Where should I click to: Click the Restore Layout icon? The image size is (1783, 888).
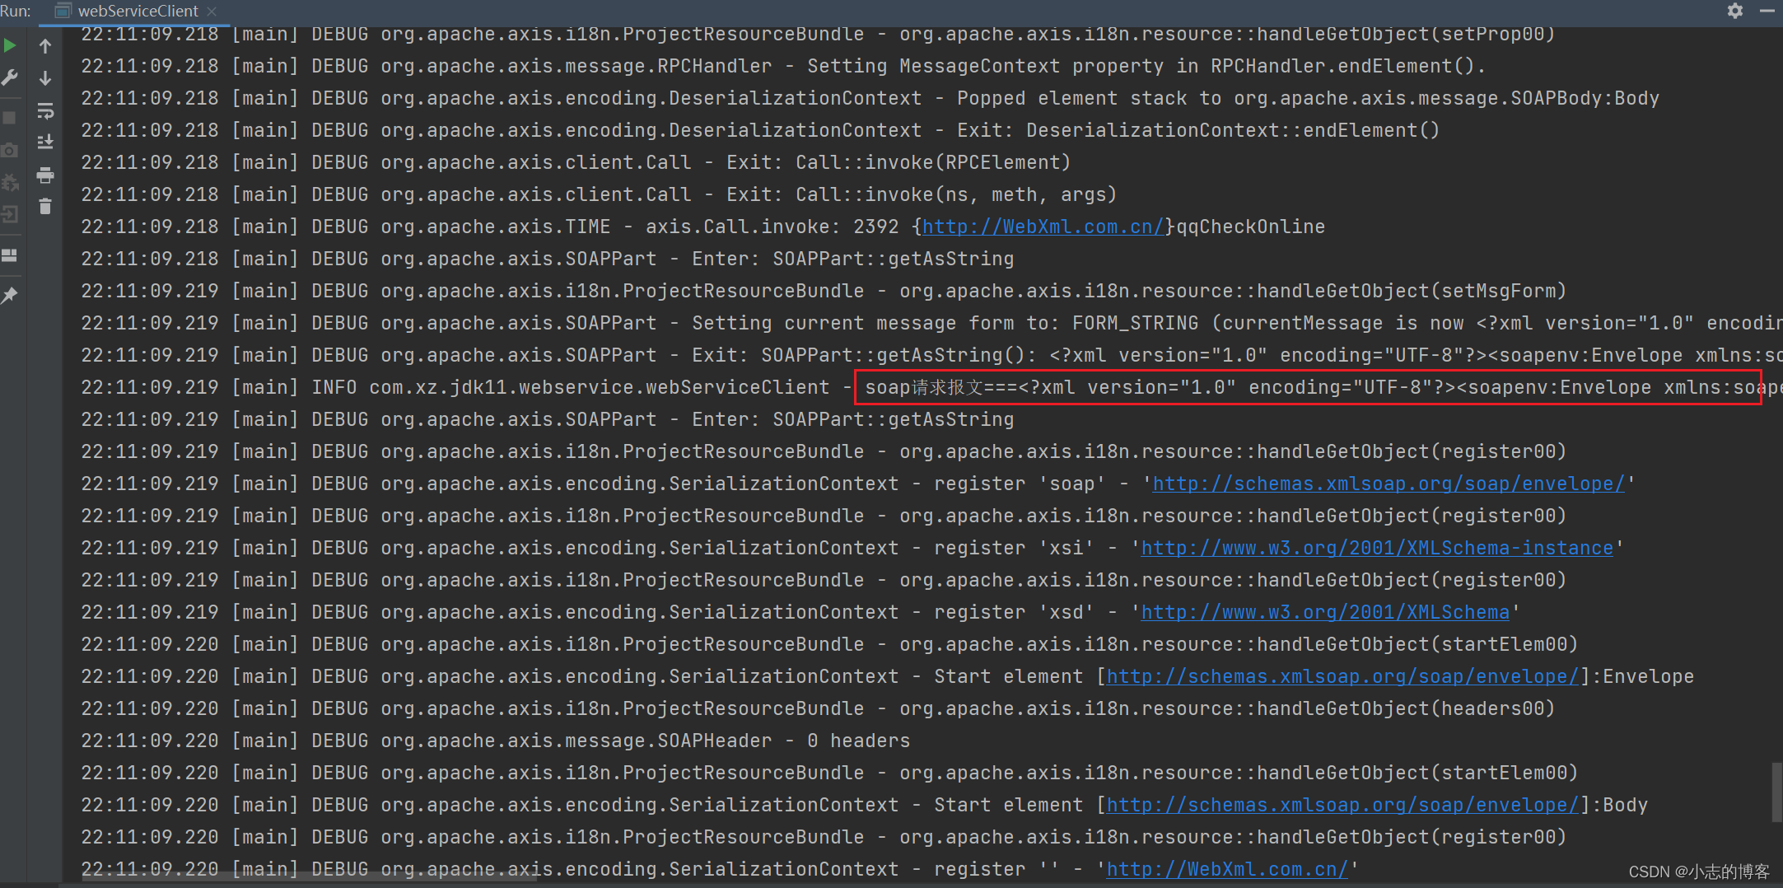point(10,255)
